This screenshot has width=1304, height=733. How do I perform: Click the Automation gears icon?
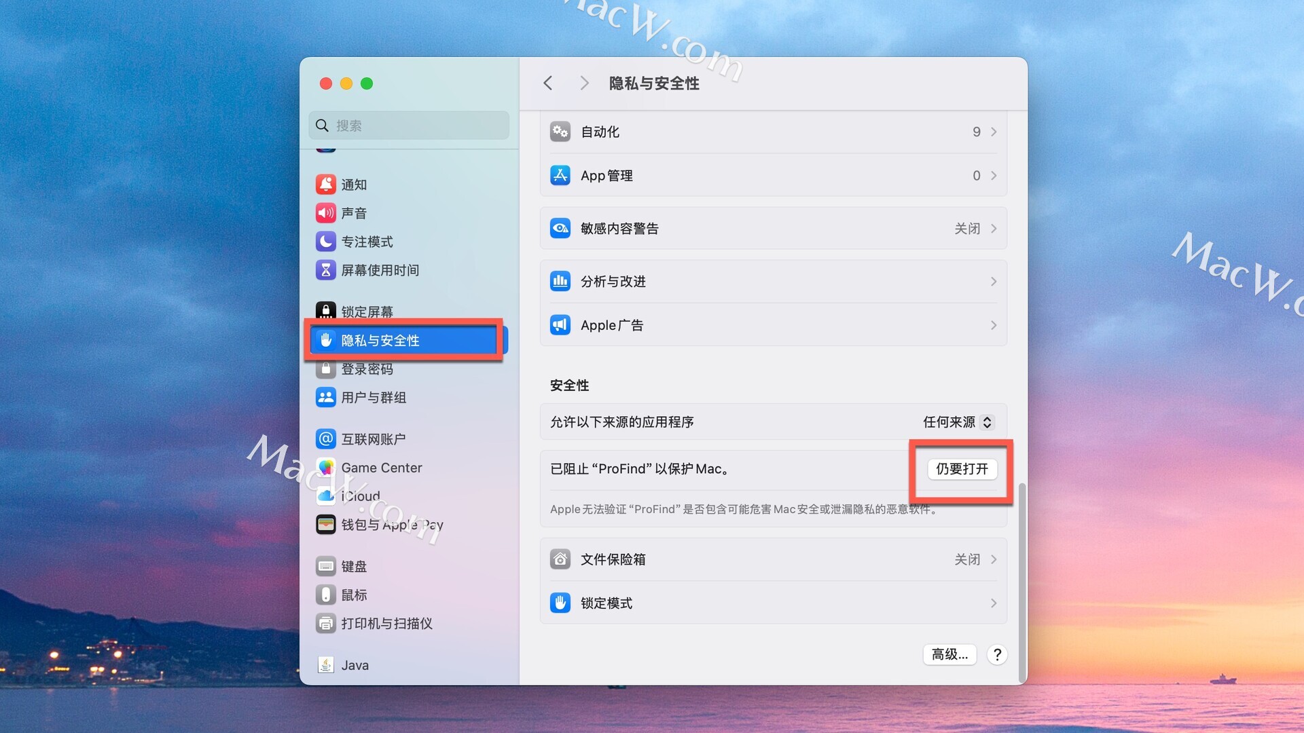point(560,132)
